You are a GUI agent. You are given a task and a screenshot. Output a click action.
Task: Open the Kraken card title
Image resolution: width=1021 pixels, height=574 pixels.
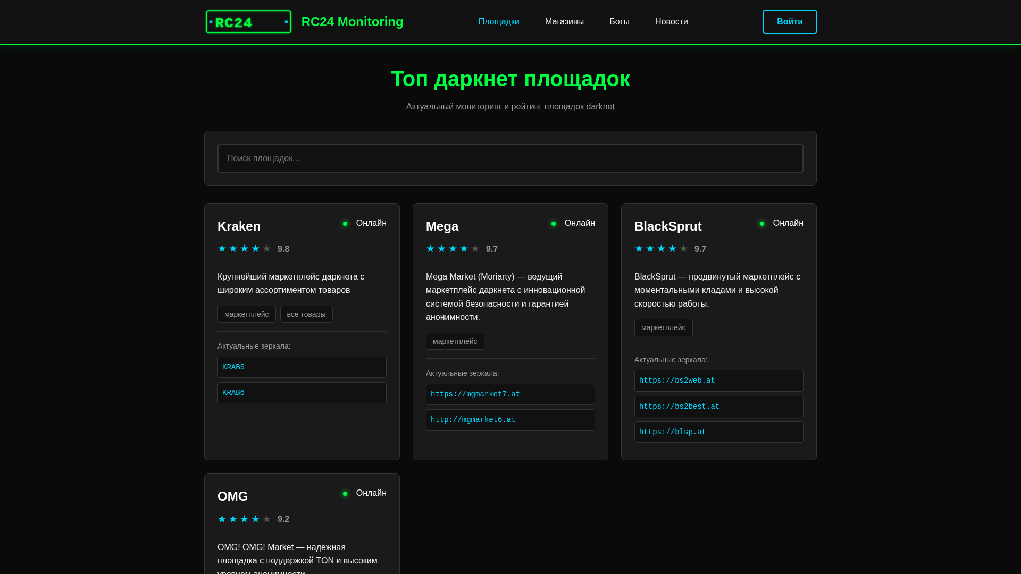239,226
